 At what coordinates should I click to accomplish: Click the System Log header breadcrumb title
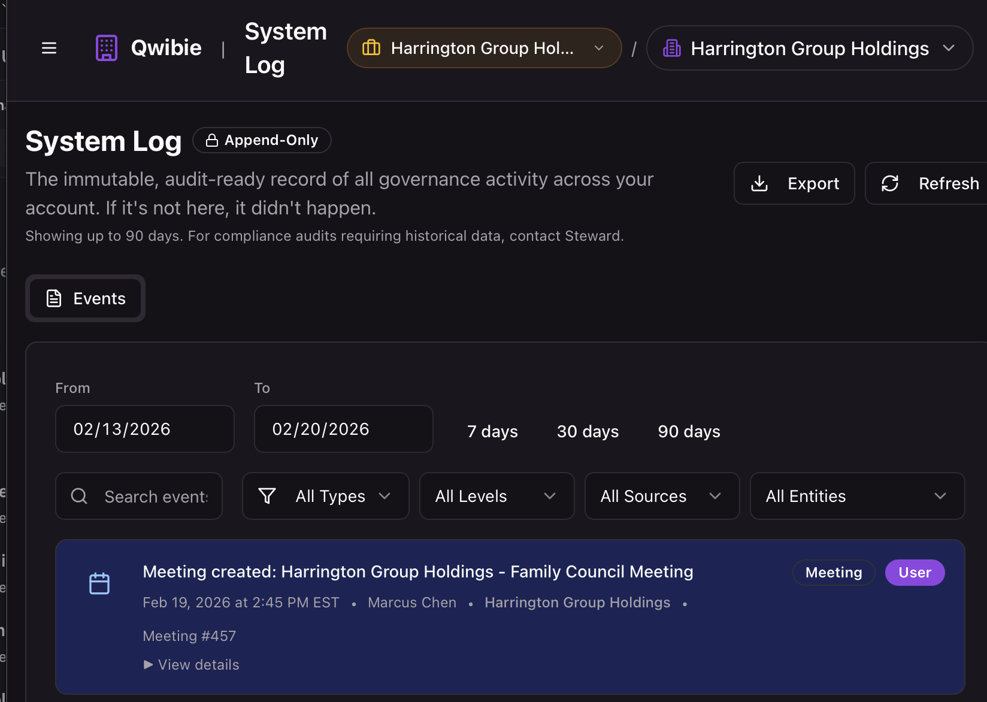pos(286,48)
